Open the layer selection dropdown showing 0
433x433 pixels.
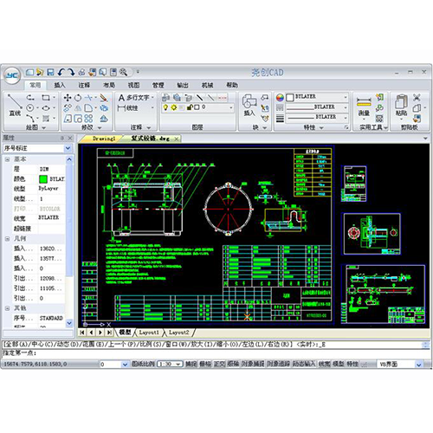231,107
